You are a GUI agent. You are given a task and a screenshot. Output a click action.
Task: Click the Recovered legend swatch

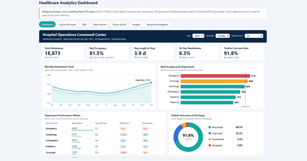point(210,127)
